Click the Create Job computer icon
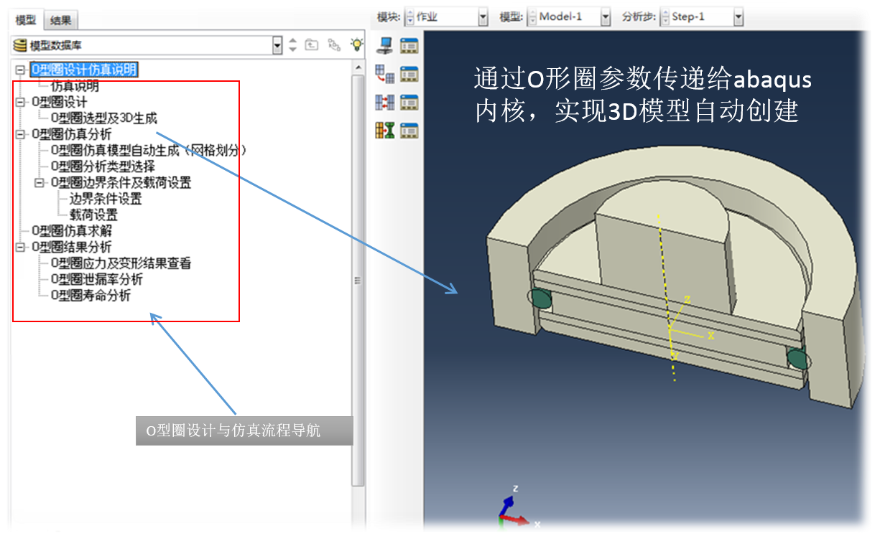 click(384, 46)
